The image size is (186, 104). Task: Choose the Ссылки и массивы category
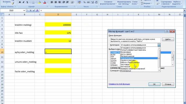139,60
